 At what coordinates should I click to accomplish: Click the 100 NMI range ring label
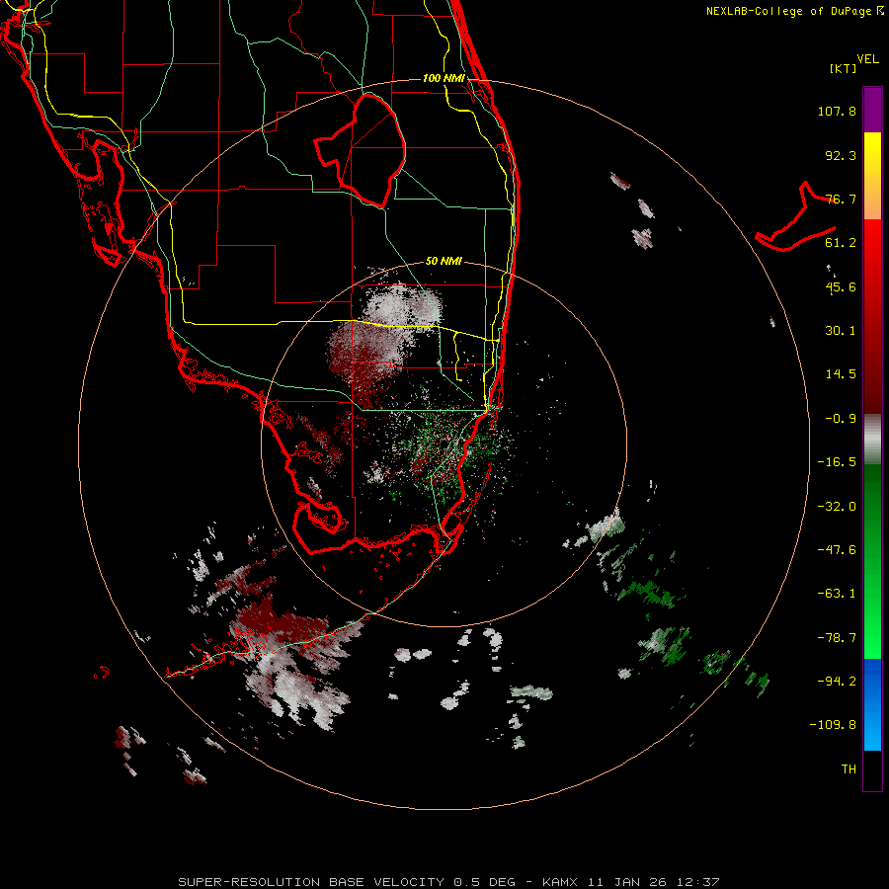click(x=444, y=78)
